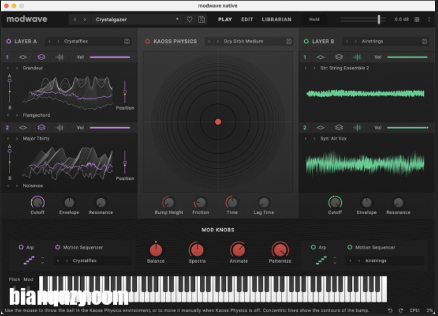Click the Balance mod knob
Image resolution: width=438 pixels, height=316 pixels.
click(156, 249)
